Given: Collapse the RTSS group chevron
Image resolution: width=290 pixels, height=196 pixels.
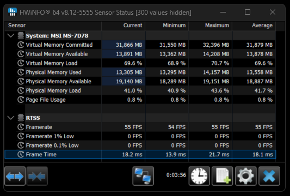Looking at the screenshot, I should [11, 118].
